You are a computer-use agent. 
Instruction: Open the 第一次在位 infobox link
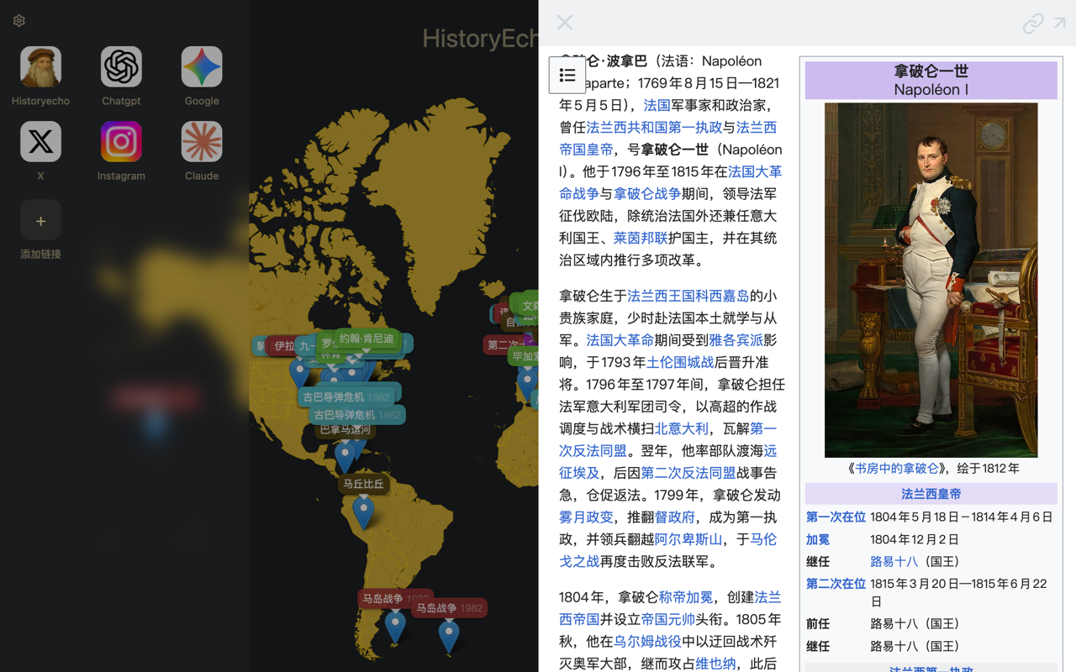pyautogui.click(x=836, y=517)
